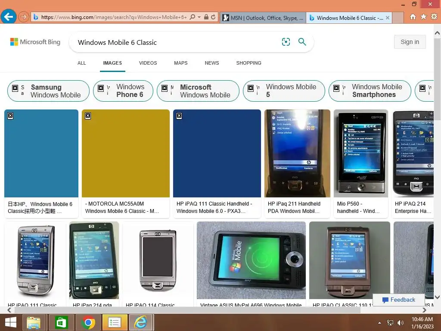Switch to the MSN Outlook, Office, Skype tab
Image resolution: width=441 pixels, height=331 pixels.
(x=263, y=18)
